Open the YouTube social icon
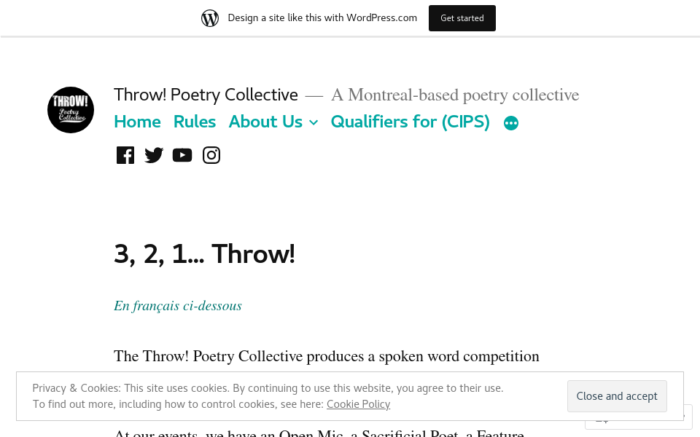 [x=182, y=155]
